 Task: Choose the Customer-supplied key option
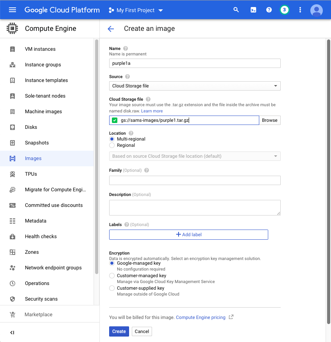[112, 288]
